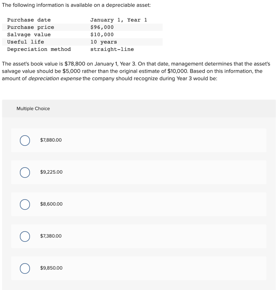Viewport: 279px width, 290px height.
Task: Select the $7,380.00 answer radio button
Action: 25,236
